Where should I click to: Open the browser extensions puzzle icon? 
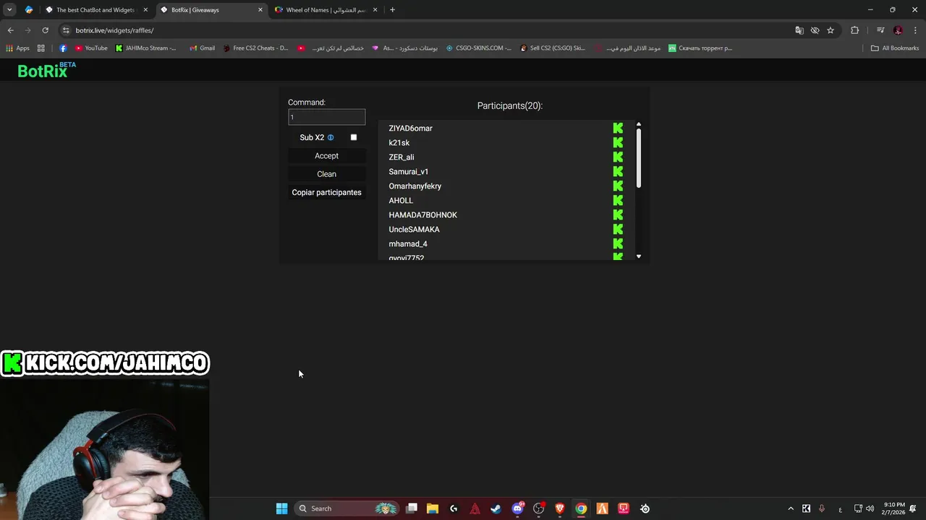pyautogui.click(x=854, y=30)
